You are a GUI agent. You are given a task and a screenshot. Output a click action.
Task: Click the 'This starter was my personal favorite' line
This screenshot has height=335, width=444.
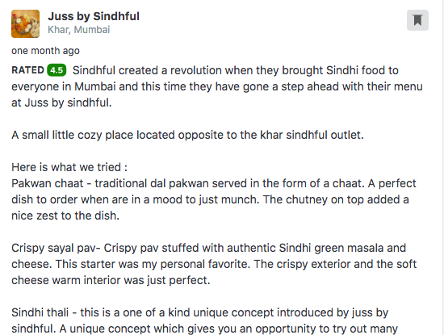pyautogui.click(x=214, y=264)
